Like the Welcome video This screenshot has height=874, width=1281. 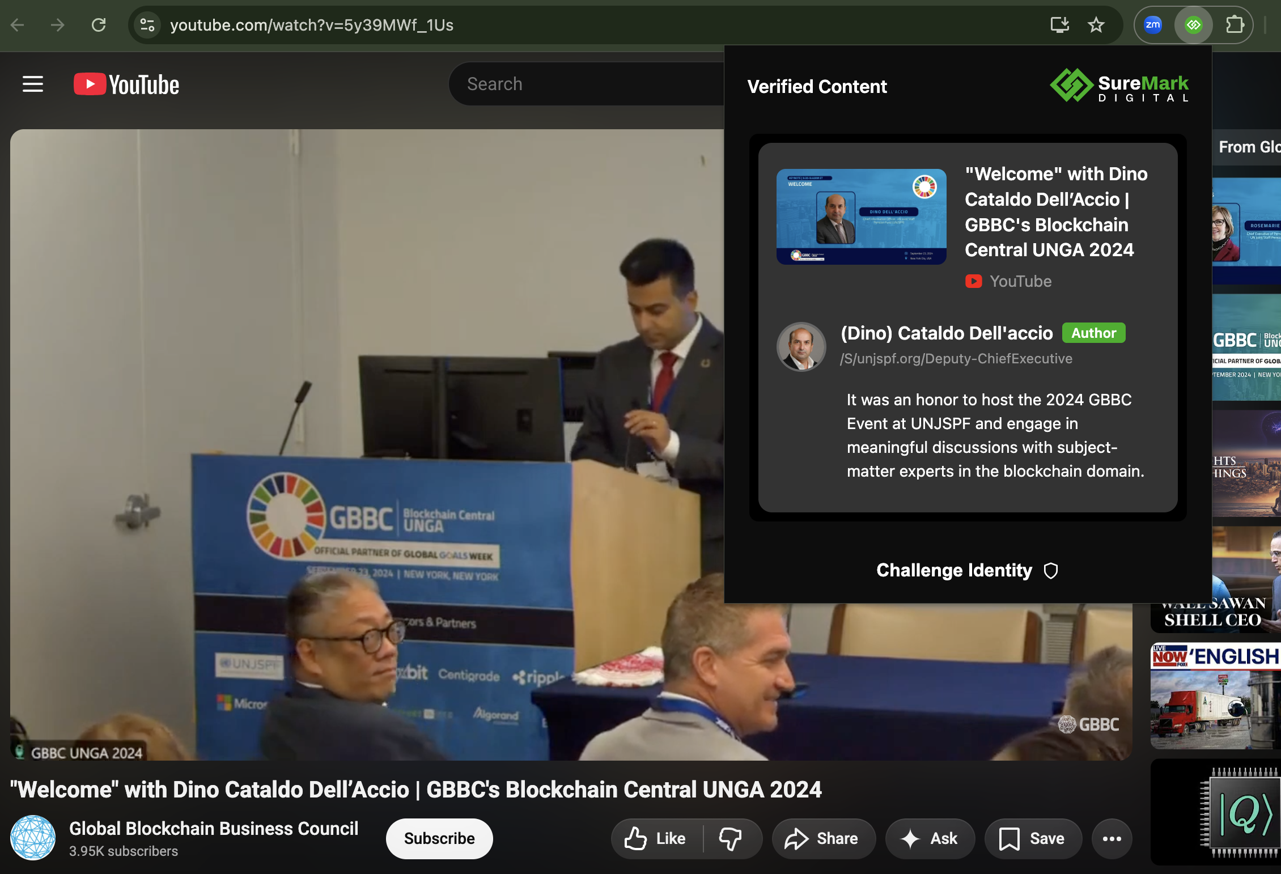pyautogui.click(x=656, y=838)
